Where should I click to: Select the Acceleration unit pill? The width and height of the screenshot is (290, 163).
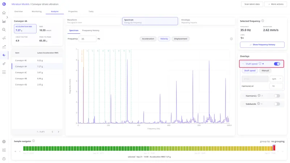148,39
